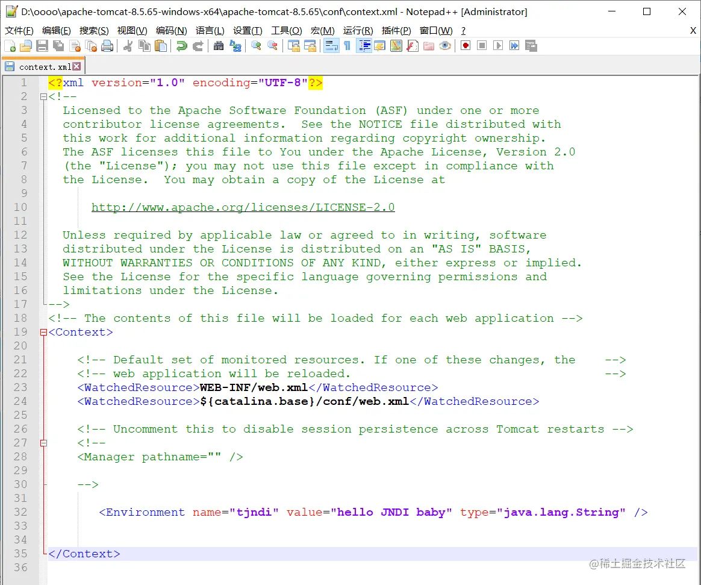
Task: Close the context.xml tab with red X
Action: (x=77, y=66)
